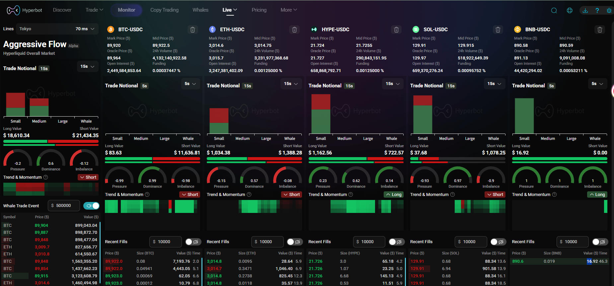Viewport: 614px width, 286px height.
Task: Click the bug report icon
Action: coord(609,10)
